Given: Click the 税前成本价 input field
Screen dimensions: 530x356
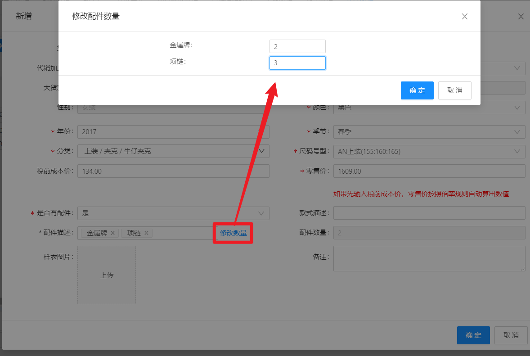Looking at the screenshot, I should [173, 171].
